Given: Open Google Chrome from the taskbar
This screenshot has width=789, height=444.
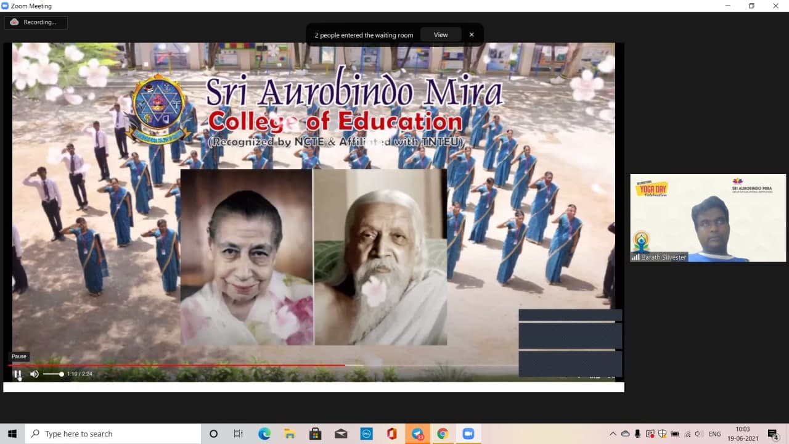Looking at the screenshot, I should (442, 434).
